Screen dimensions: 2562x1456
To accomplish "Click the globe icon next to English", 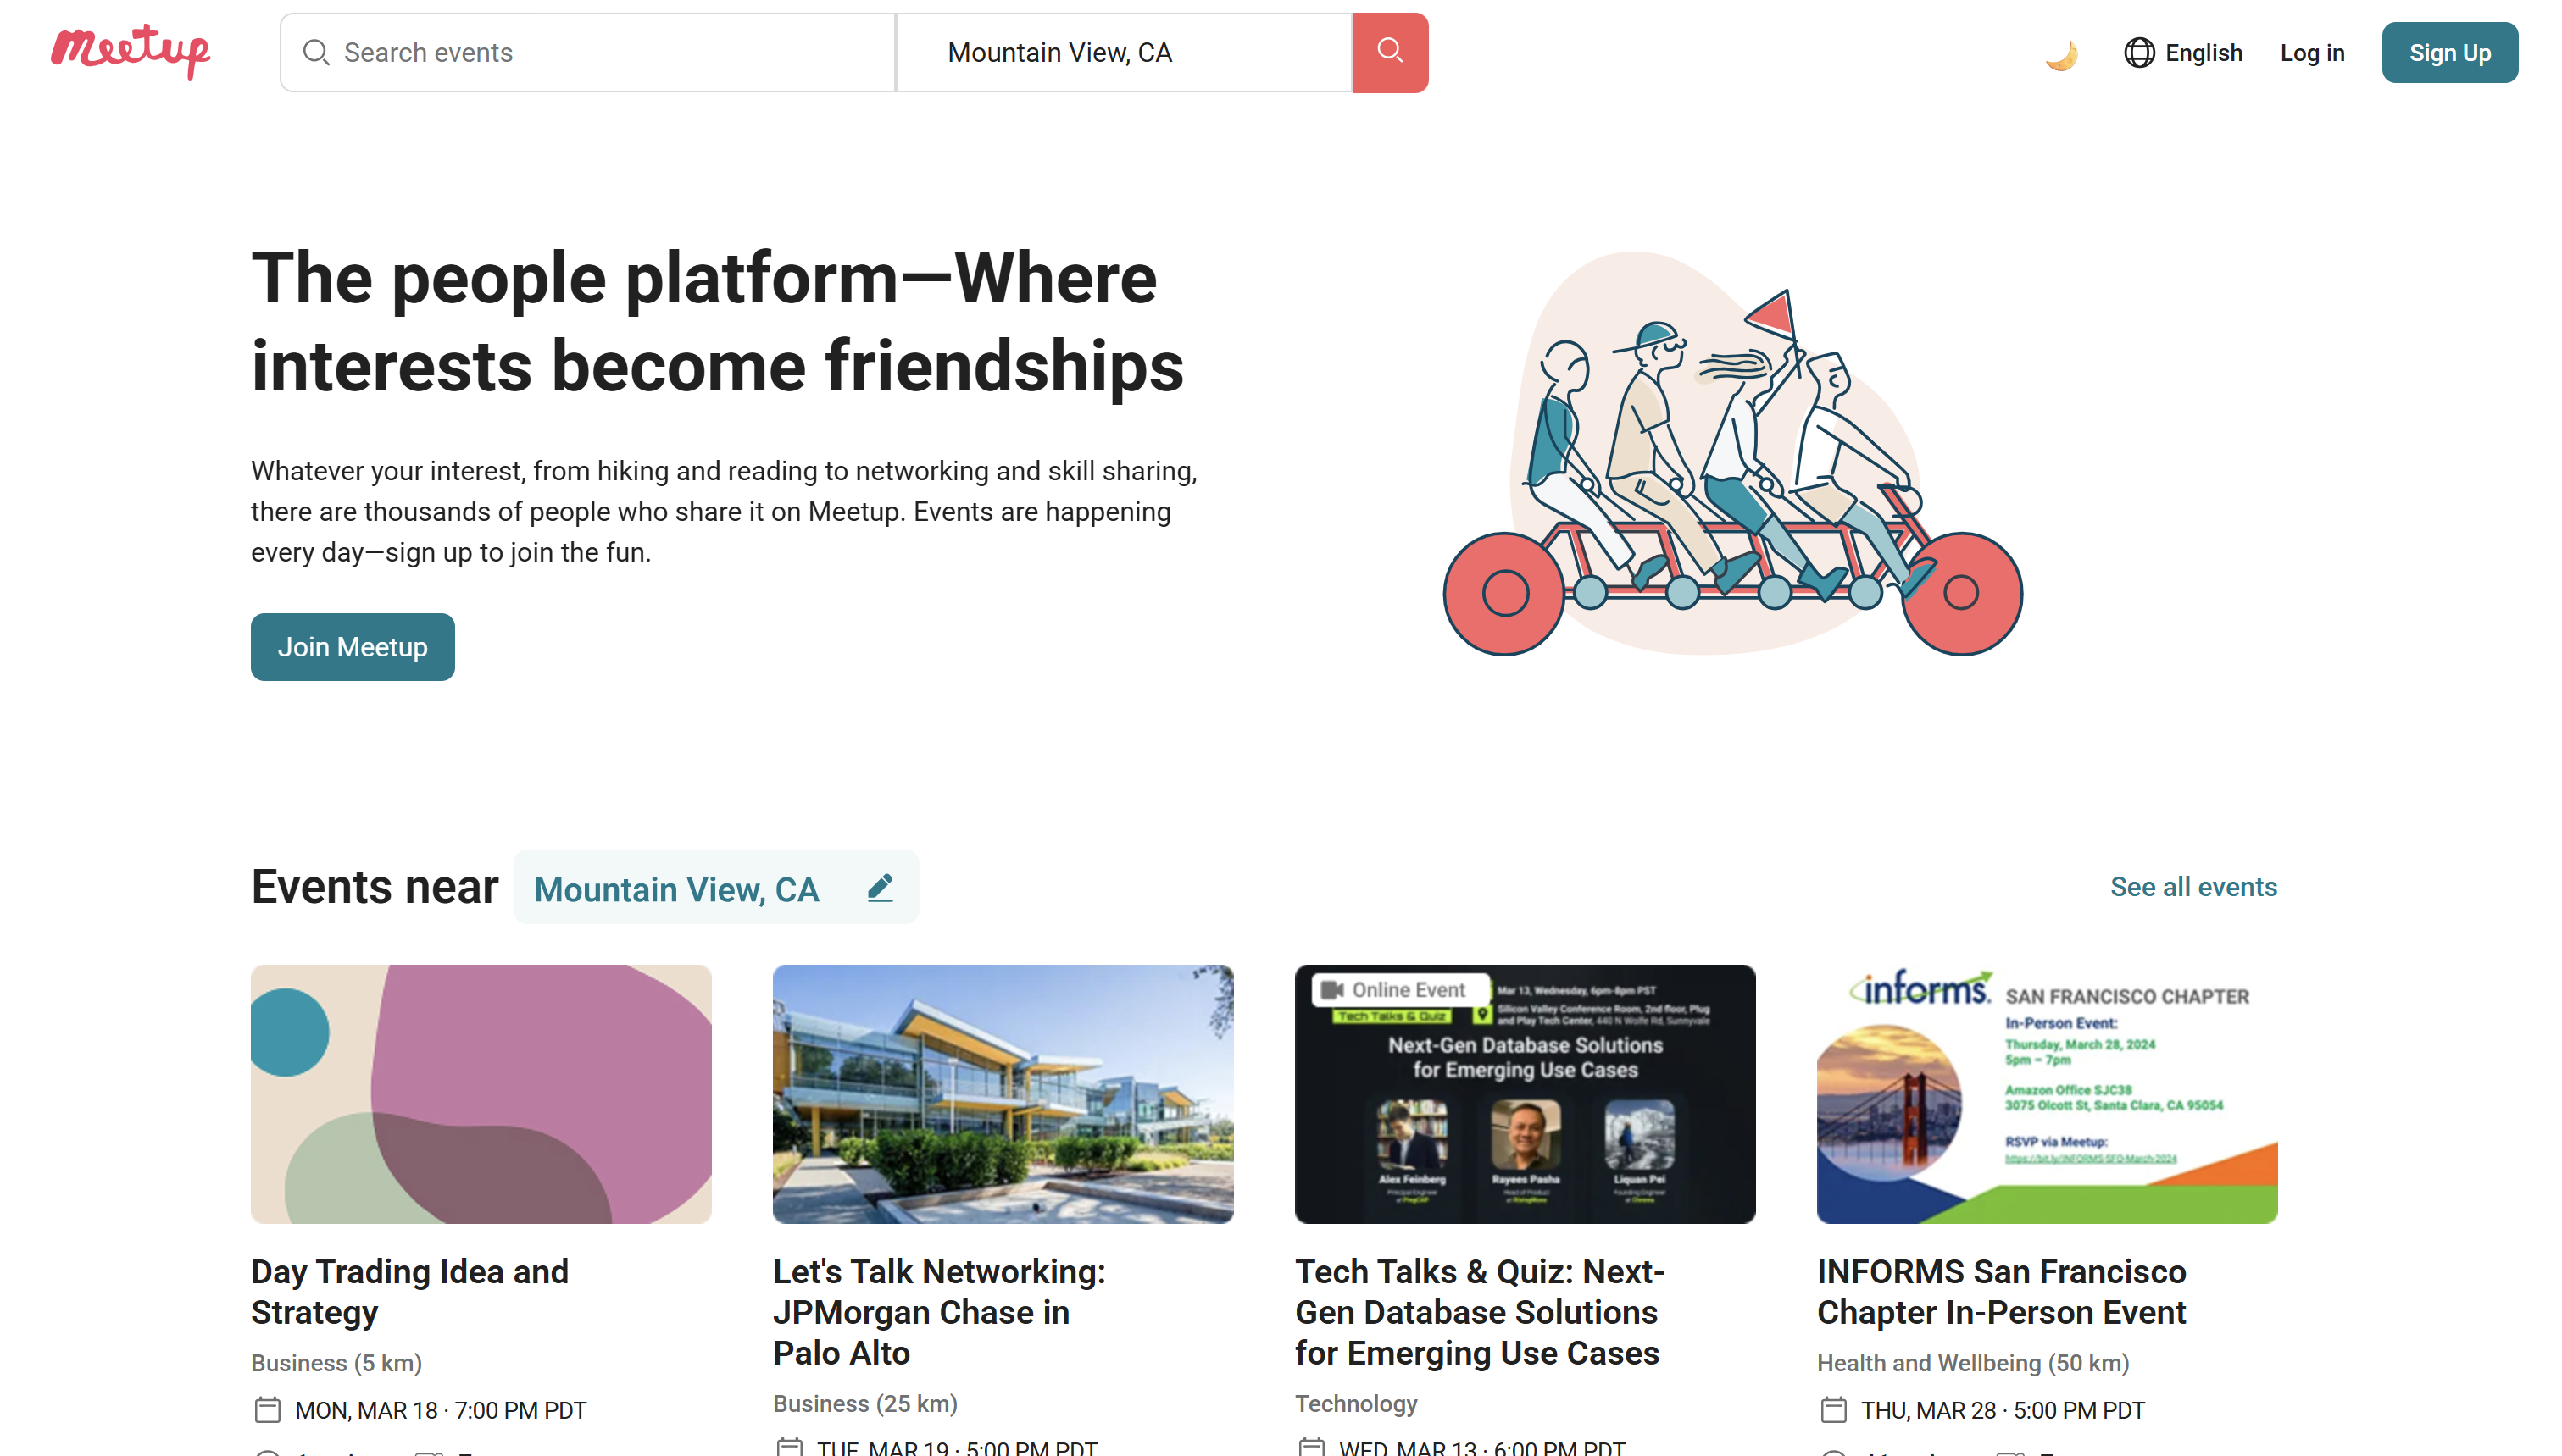I will click(2139, 53).
